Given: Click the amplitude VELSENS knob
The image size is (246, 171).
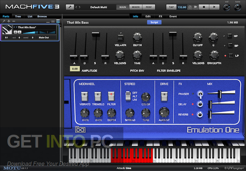Looking at the screenshot, I should (x=120, y=55).
